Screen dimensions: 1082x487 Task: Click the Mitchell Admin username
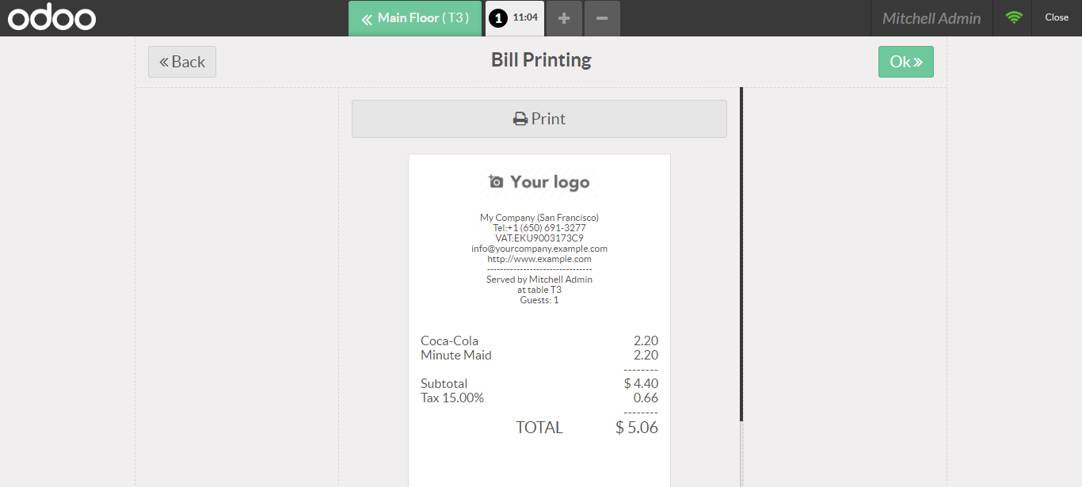[x=932, y=18]
